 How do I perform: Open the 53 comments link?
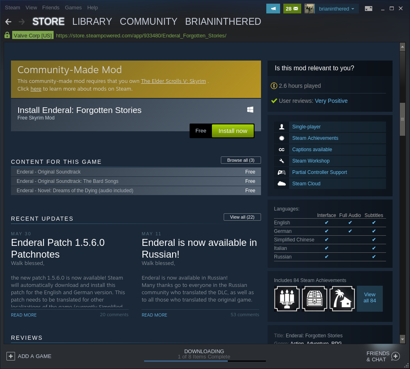click(x=245, y=315)
